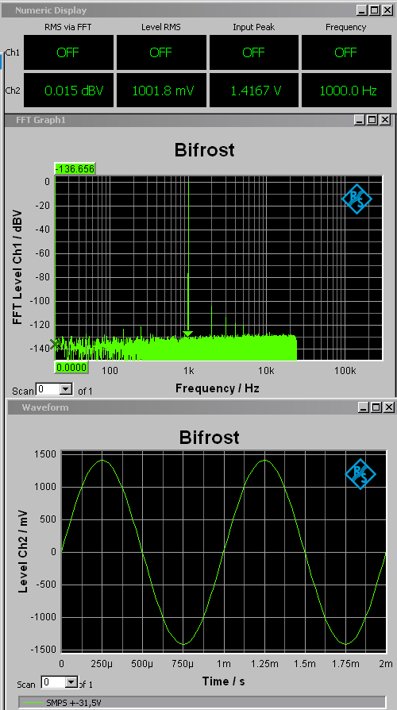Minimize the Waveform window

pos(363,407)
